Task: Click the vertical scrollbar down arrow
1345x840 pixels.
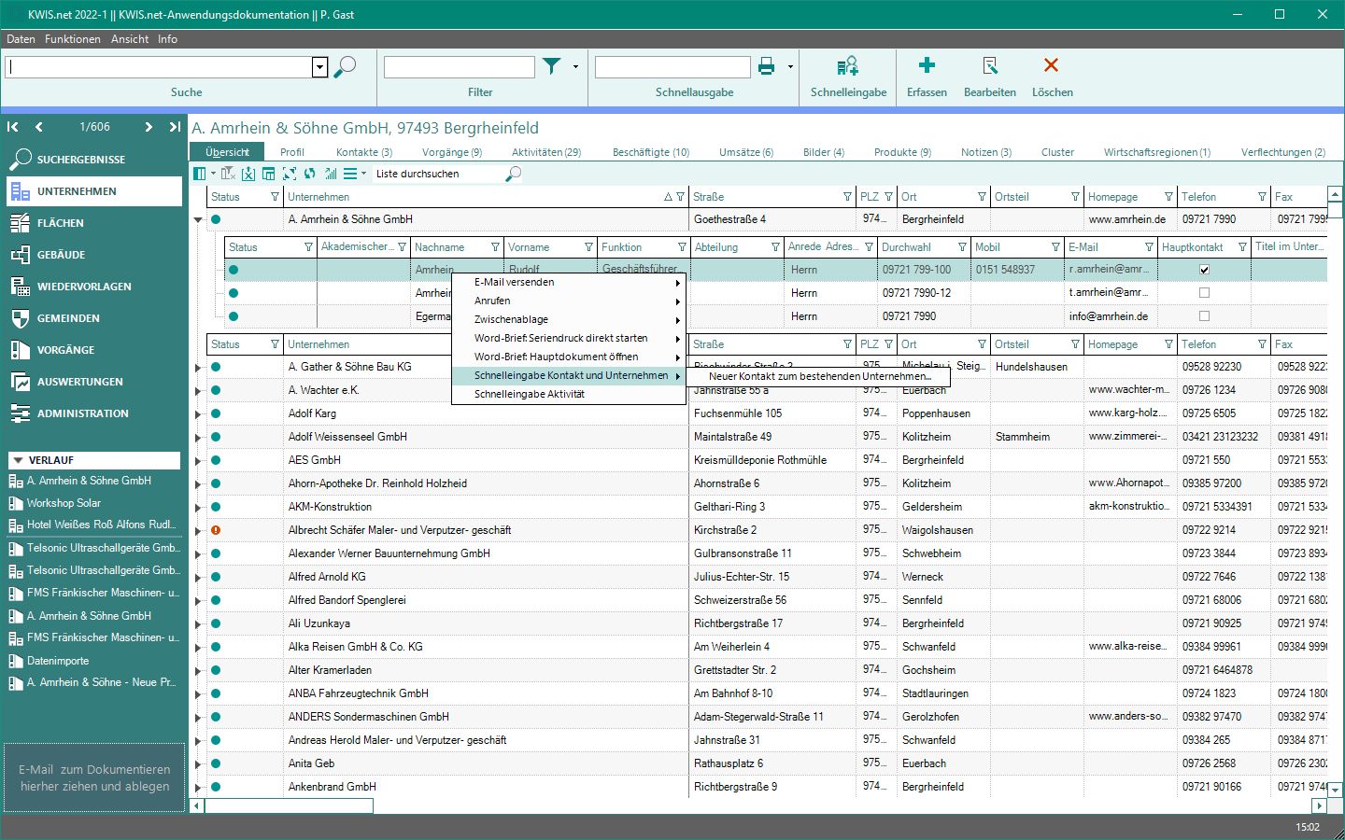Action: 1336,790
